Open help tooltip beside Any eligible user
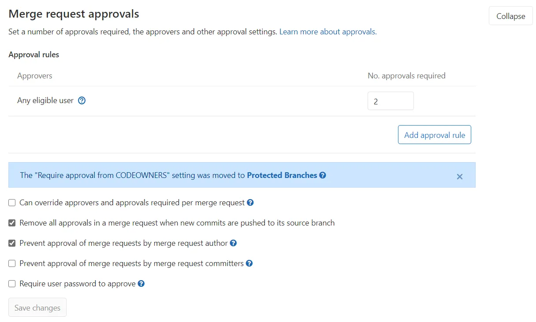Screen dimensions: 536x322 point(82,100)
